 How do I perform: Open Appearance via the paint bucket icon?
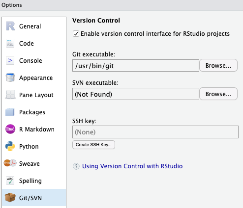pyautogui.click(x=10, y=78)
